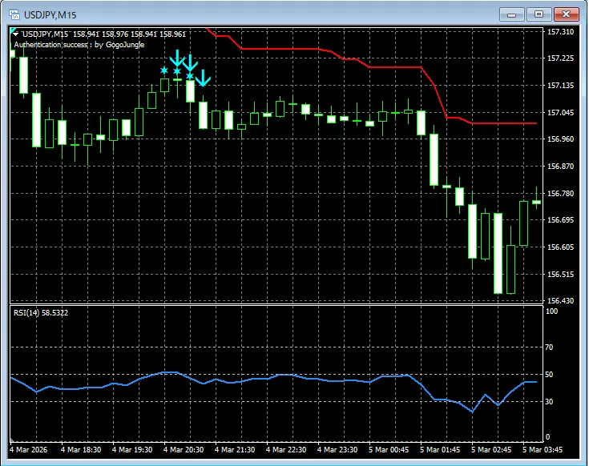Click the '5 Mar 03:45' time label
589x466 pixels.
point(543,449)
